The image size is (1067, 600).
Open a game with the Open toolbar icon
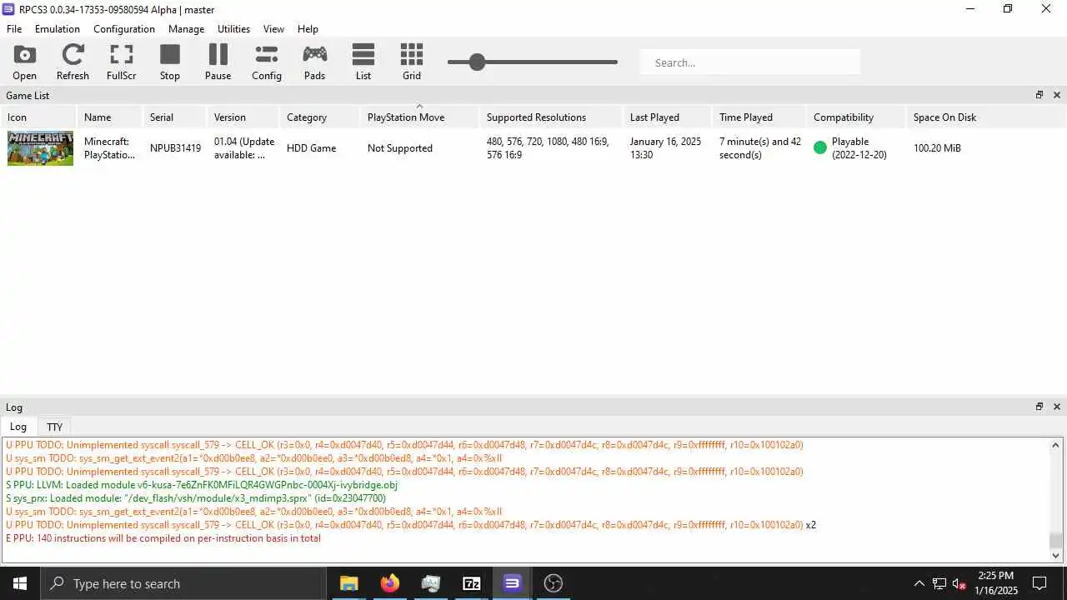click(25, 62)
